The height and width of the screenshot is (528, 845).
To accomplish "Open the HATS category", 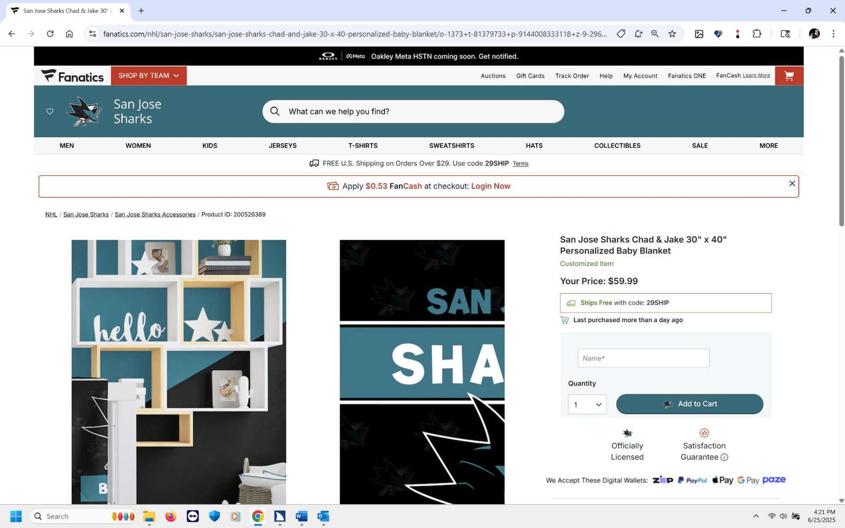I will pyautogui.click(x=534, y=146).
